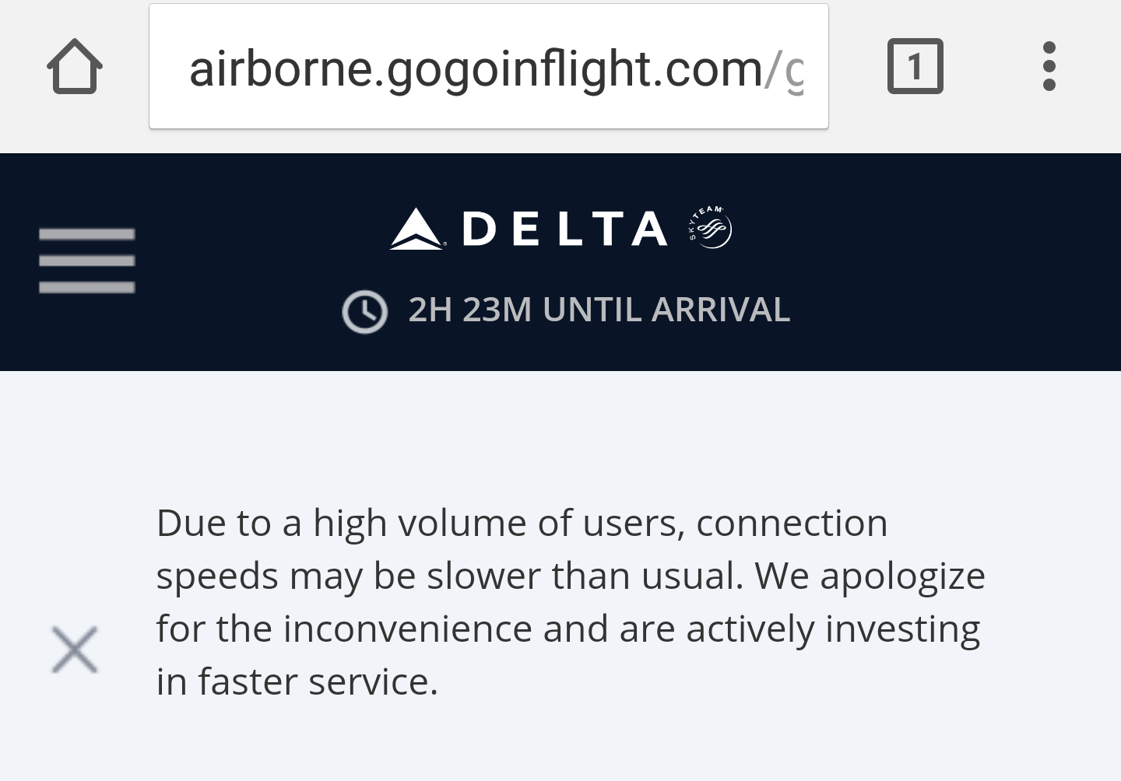Dismiss the connection speed notice with X

(75, 650)
